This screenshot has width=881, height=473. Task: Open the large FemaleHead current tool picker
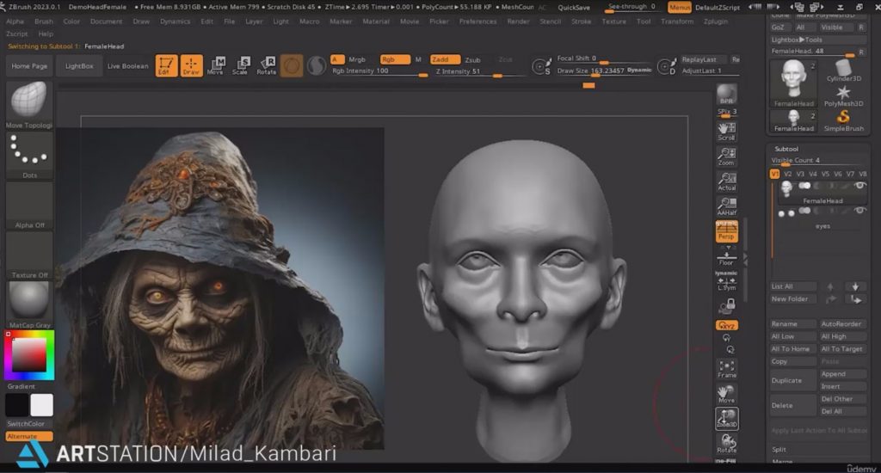793,83
